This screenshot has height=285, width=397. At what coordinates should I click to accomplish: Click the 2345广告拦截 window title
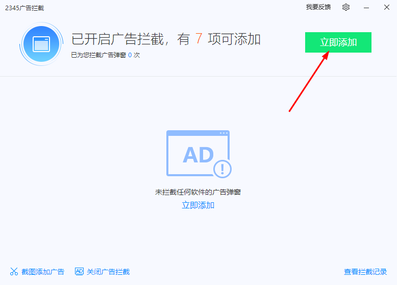click(x=24, y=8)
